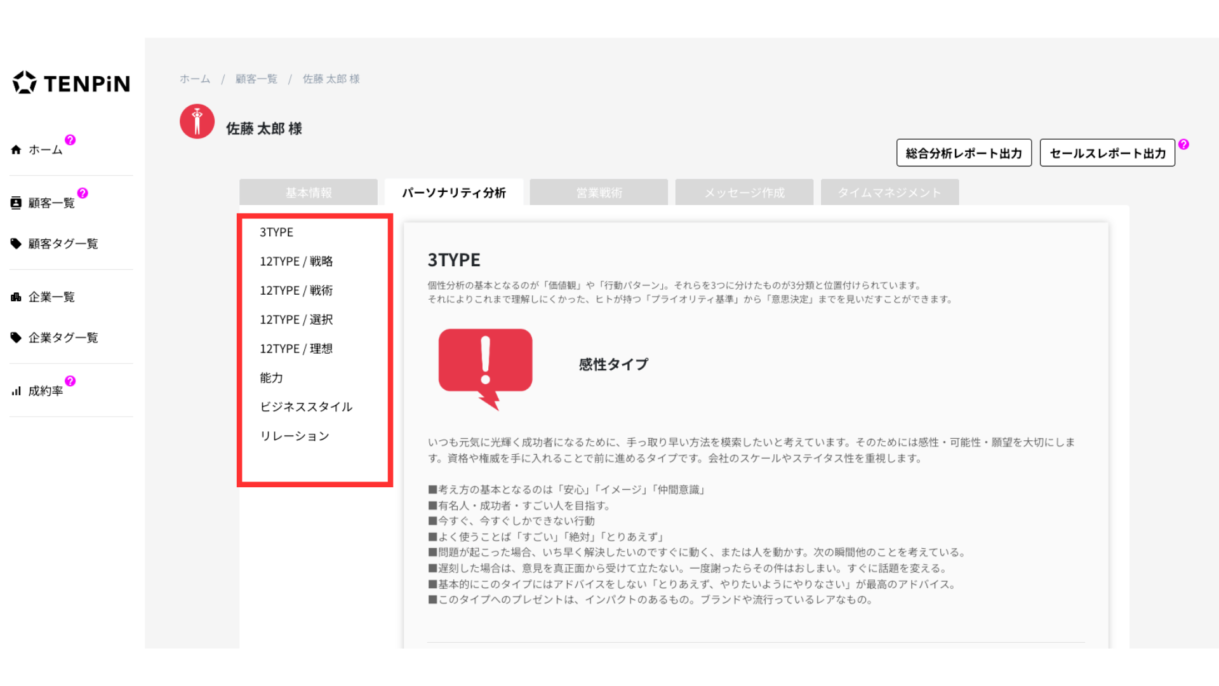The height and width of the screenshot is (686, 1219).
Task: Select ビジネススタイル in analysis list
Action: pyautogui.click(x=306, y=407)
